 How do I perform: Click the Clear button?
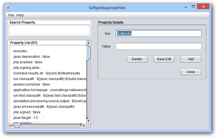(x=191, y=72)
